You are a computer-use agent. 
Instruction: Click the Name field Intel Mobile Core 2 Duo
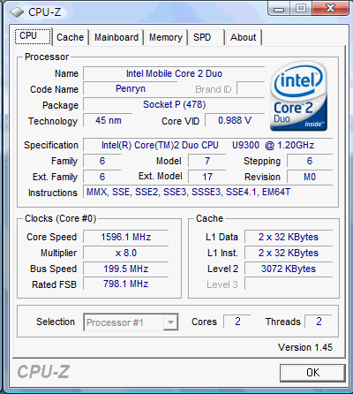[174, 73]
